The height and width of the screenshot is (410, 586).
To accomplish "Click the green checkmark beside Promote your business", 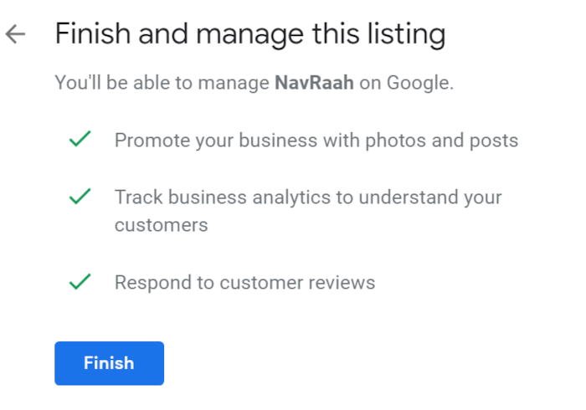I will [x=80, y=139].
